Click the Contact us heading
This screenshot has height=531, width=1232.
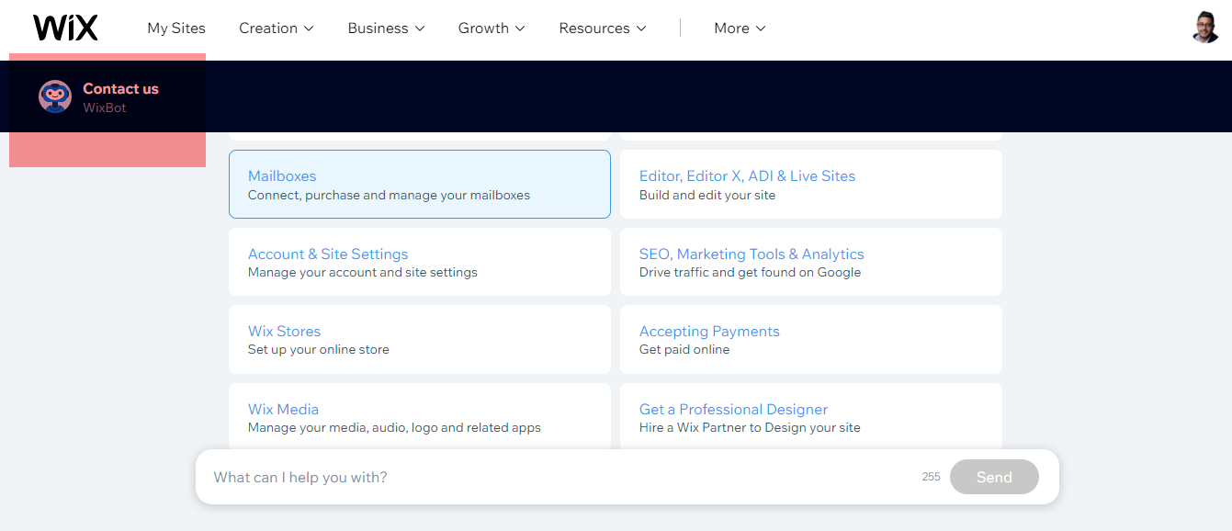pos(120,89)
